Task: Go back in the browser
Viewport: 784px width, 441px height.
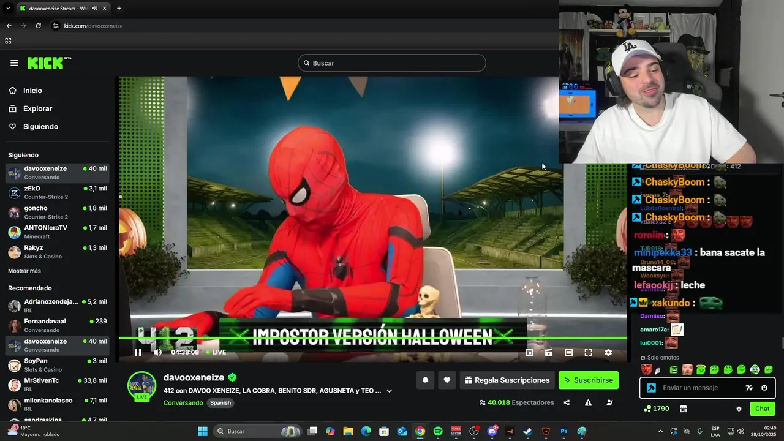Action: (9, 26)
